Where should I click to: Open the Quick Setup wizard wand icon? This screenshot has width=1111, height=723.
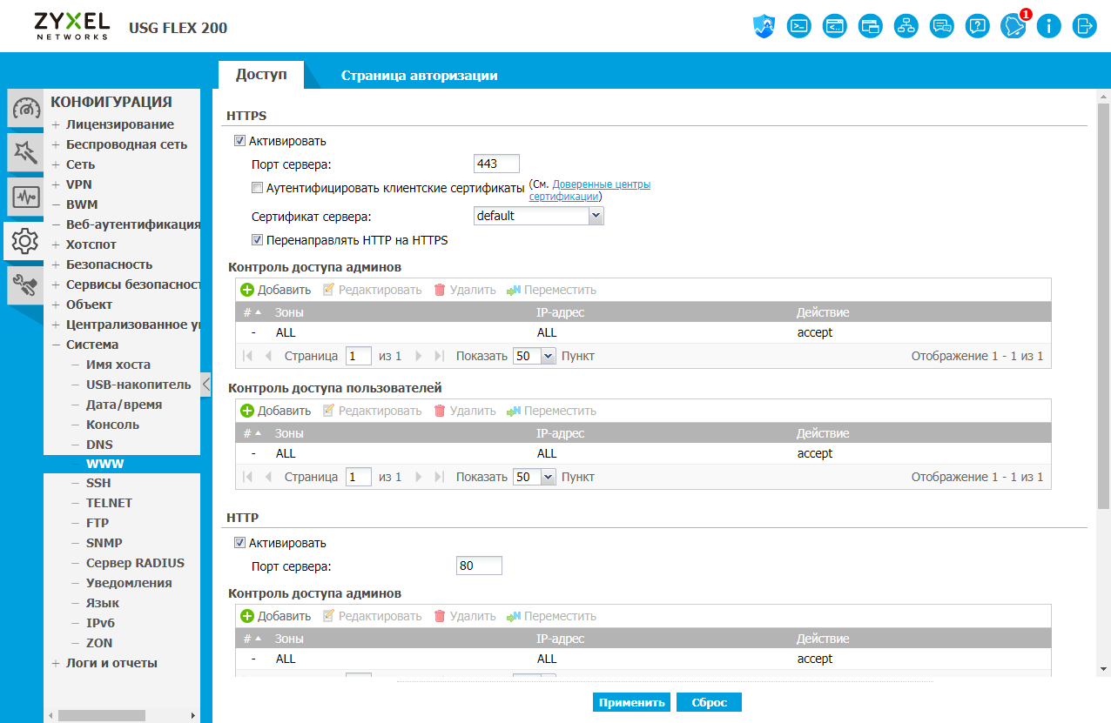tap(26, 153)
